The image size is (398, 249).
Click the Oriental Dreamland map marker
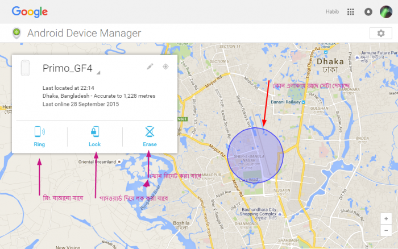pos(119,161)
